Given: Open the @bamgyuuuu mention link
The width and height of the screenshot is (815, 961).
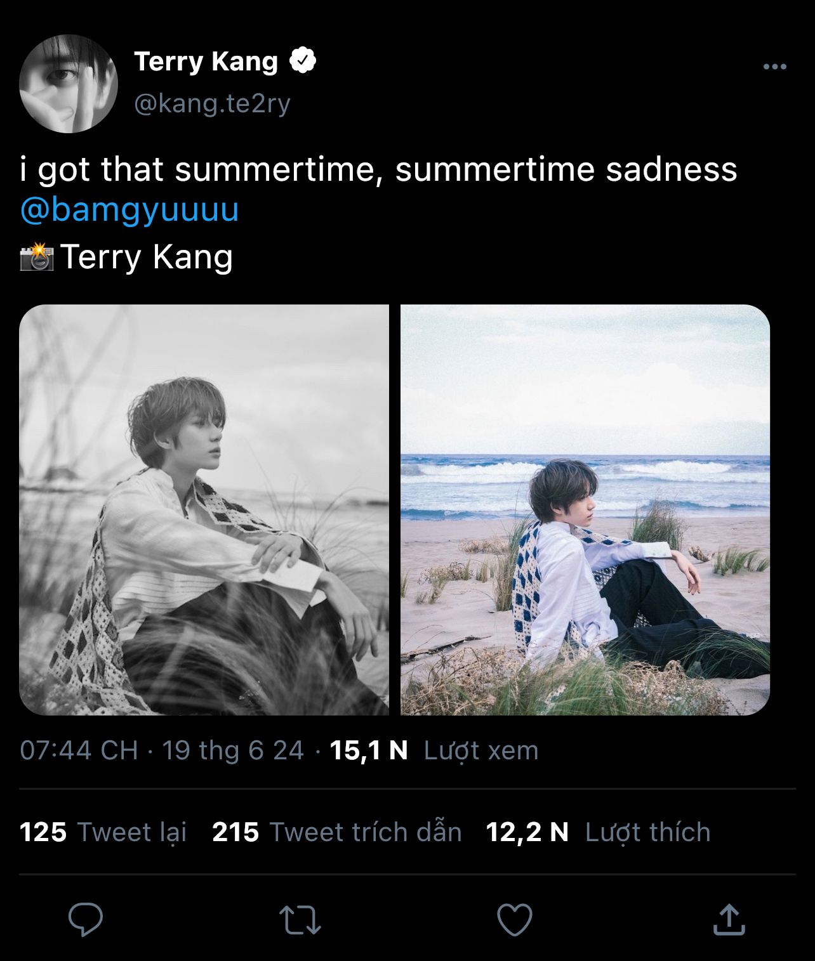Looking at the screenshot, I should tap(129, 210).
